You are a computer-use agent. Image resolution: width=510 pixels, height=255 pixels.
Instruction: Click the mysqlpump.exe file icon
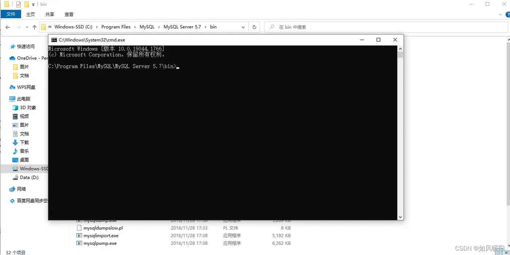[79, 243]
